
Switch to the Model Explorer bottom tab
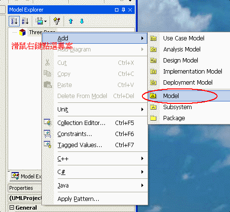click(x=26, y=176)
